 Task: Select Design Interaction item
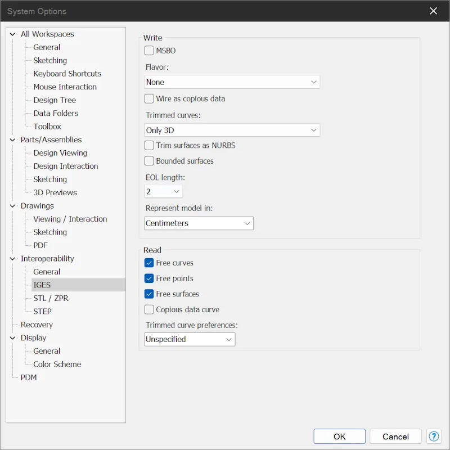(x=66, y=166)
